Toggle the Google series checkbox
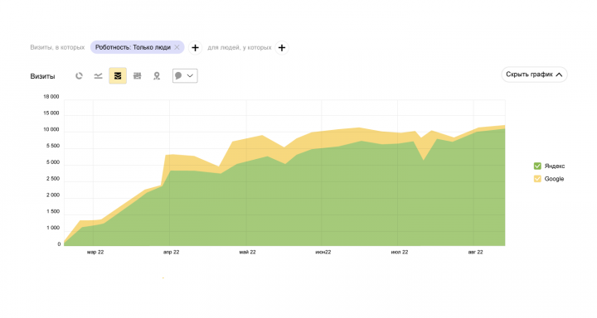The width and height of the screenshot is (597, 318). [x=537, y=179]
